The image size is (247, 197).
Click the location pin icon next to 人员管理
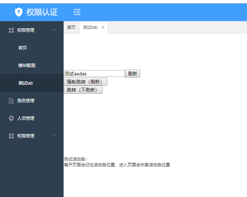11,118
